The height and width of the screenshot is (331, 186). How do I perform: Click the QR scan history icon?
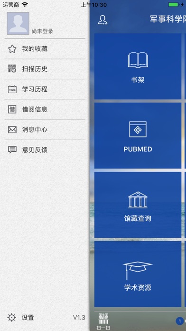click(12, 69)
